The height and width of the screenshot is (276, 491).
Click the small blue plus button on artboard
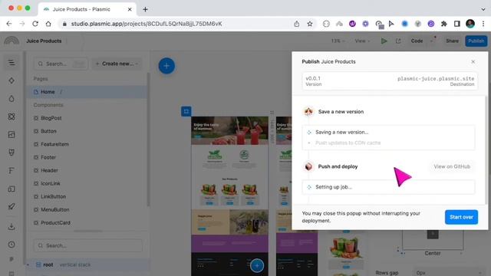pos(257,266)
